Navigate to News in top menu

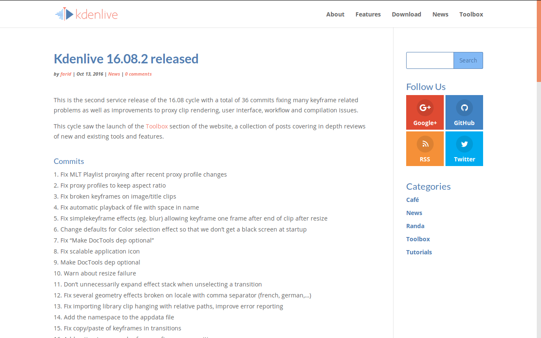coord(440,14)
